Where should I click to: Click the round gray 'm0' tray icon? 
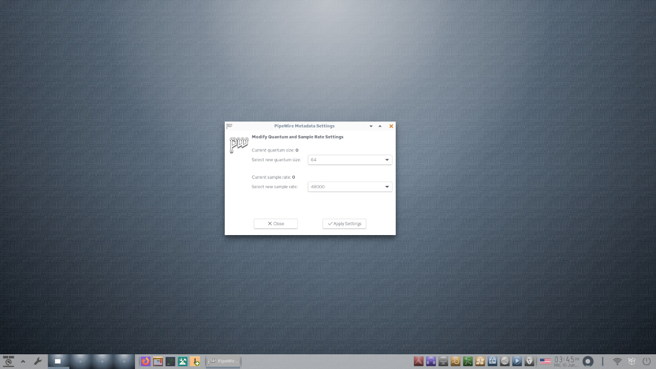point(505,361)
